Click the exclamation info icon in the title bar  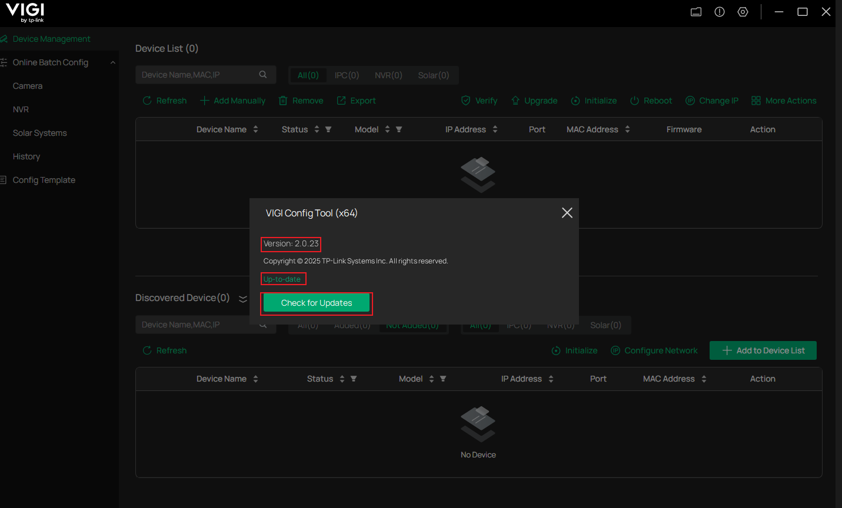pyautogui.click(x=720, y=12)
